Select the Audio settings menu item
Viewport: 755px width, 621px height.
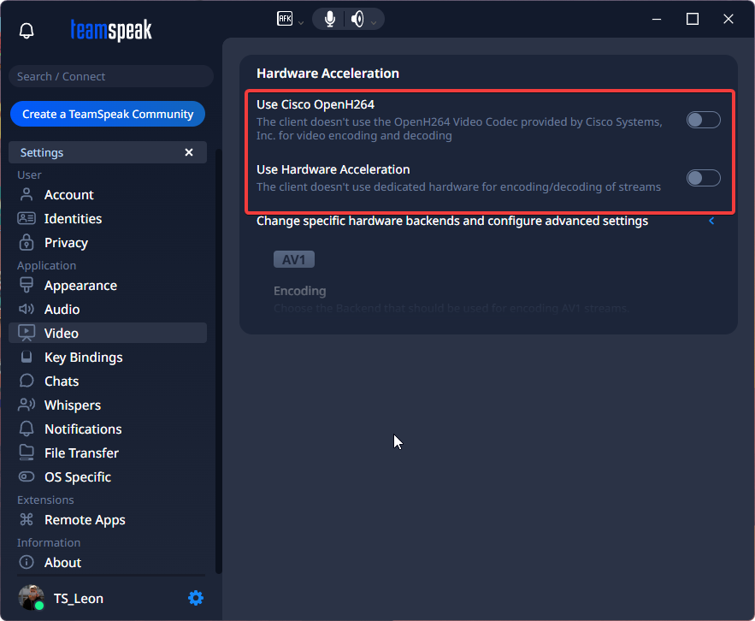tap(62, 310)
